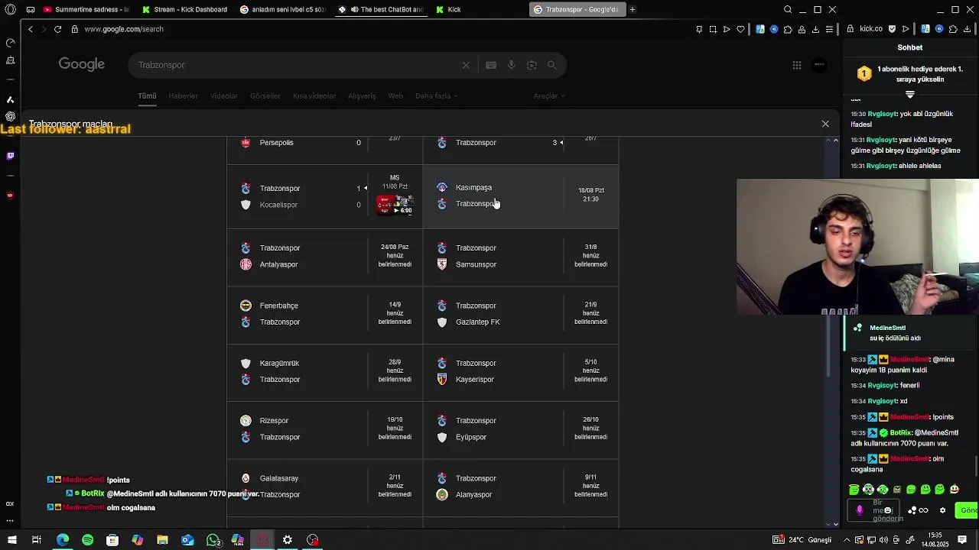
Task: Click Google logo
Action: point(82,65)
